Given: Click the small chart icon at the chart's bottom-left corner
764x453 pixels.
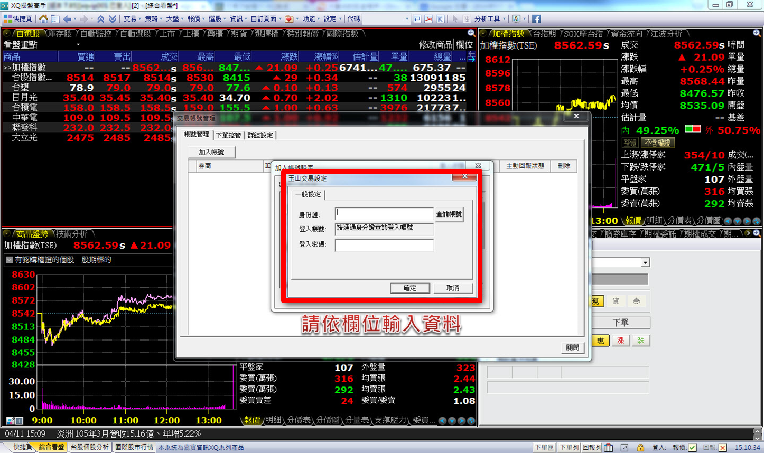Looking at the screenshot, I should (x=10, y=421).
